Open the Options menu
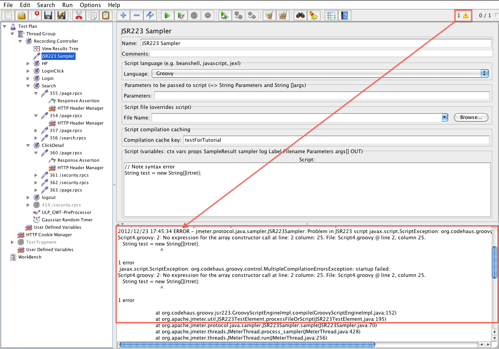 tap(90, 5)
